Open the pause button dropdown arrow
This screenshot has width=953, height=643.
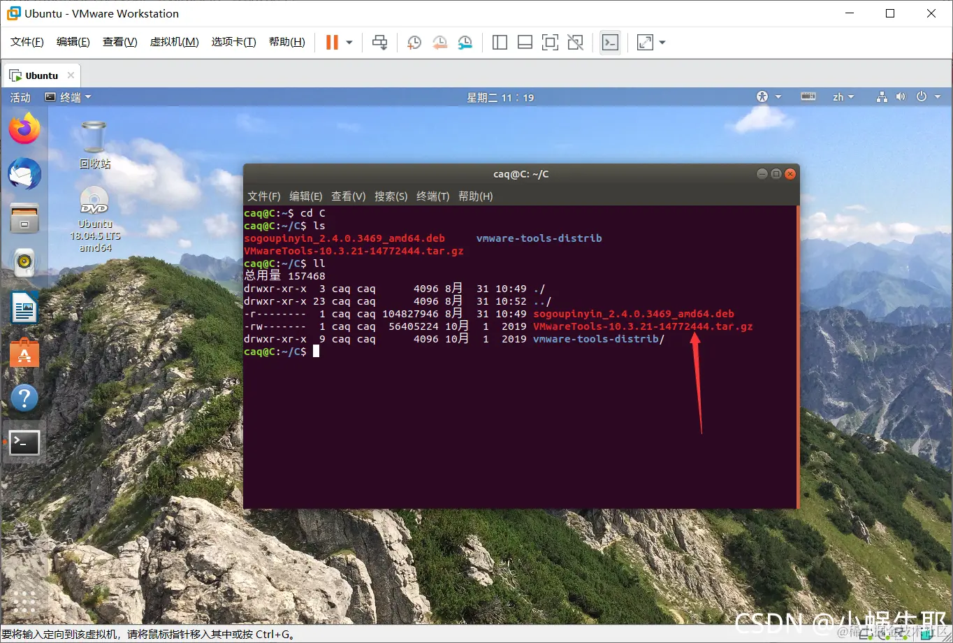point(349,43)
